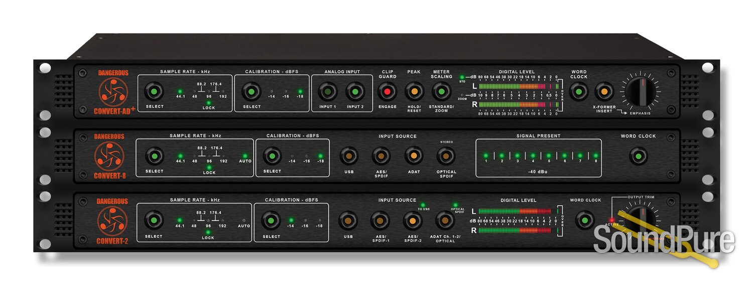Click the red ACTIVE LED on Convert-2

click(611, 220)
